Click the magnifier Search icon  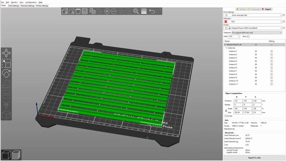[136, 11]
